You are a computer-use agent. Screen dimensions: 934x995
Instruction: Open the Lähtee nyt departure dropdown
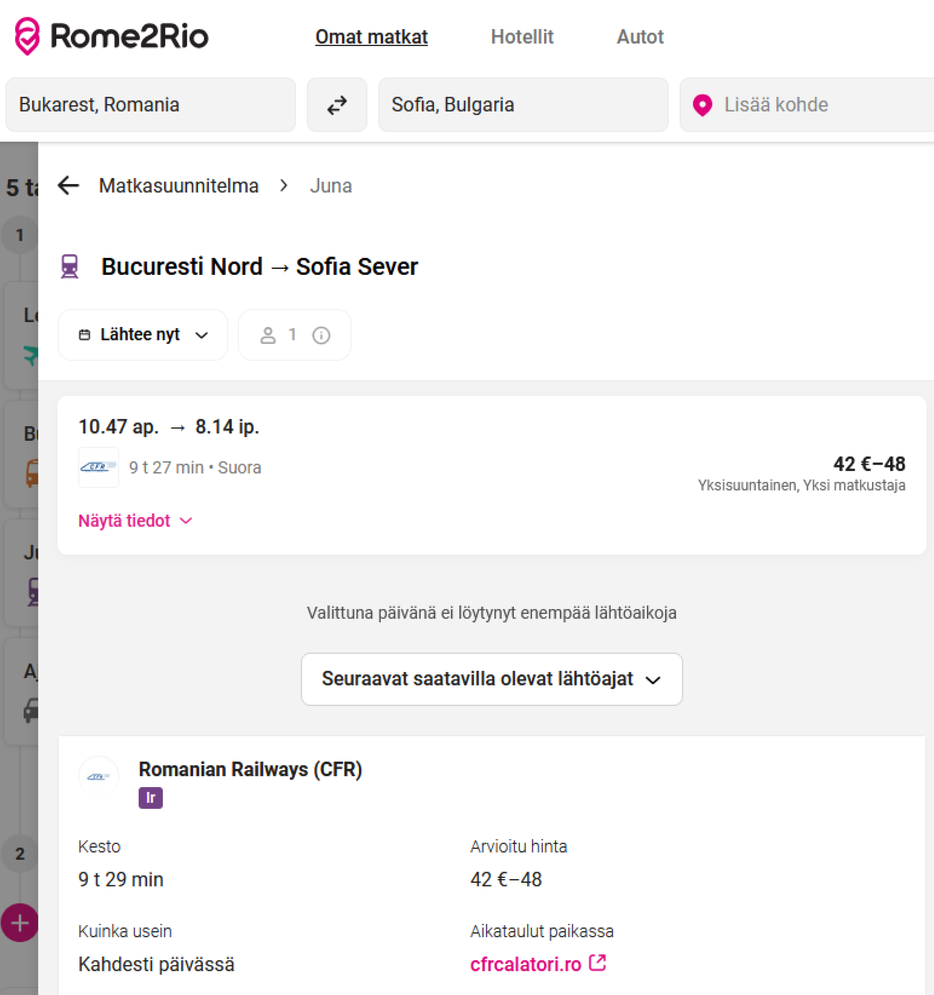[142, 335]
